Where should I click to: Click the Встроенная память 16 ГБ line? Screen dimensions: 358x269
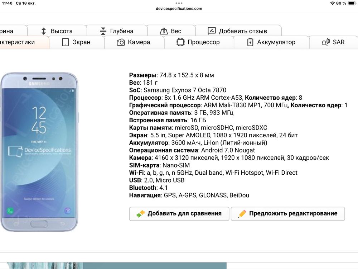pos(168,120)
